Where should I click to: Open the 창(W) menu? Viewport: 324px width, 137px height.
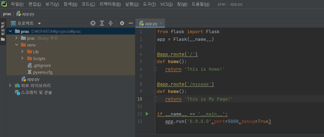pos(182,4)
